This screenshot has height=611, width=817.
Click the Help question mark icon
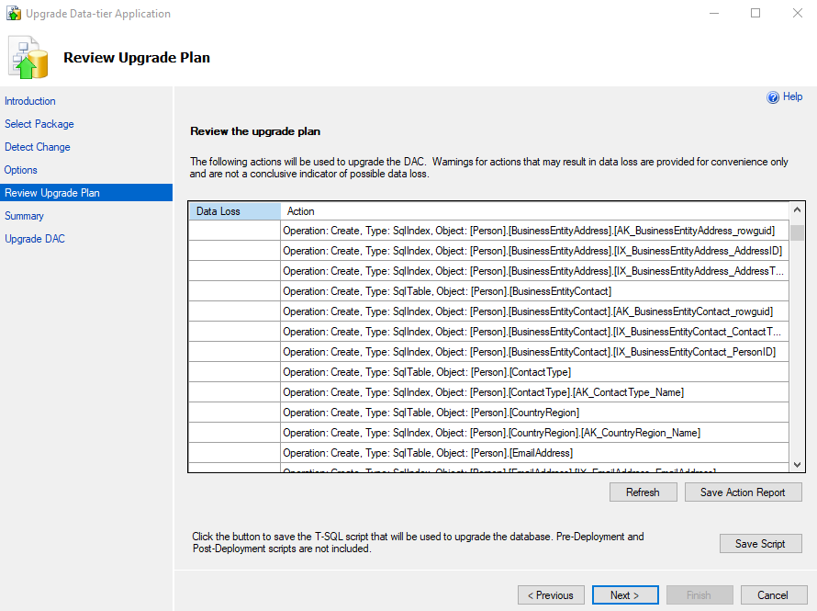pyautogui.click(x=773, y=97)
